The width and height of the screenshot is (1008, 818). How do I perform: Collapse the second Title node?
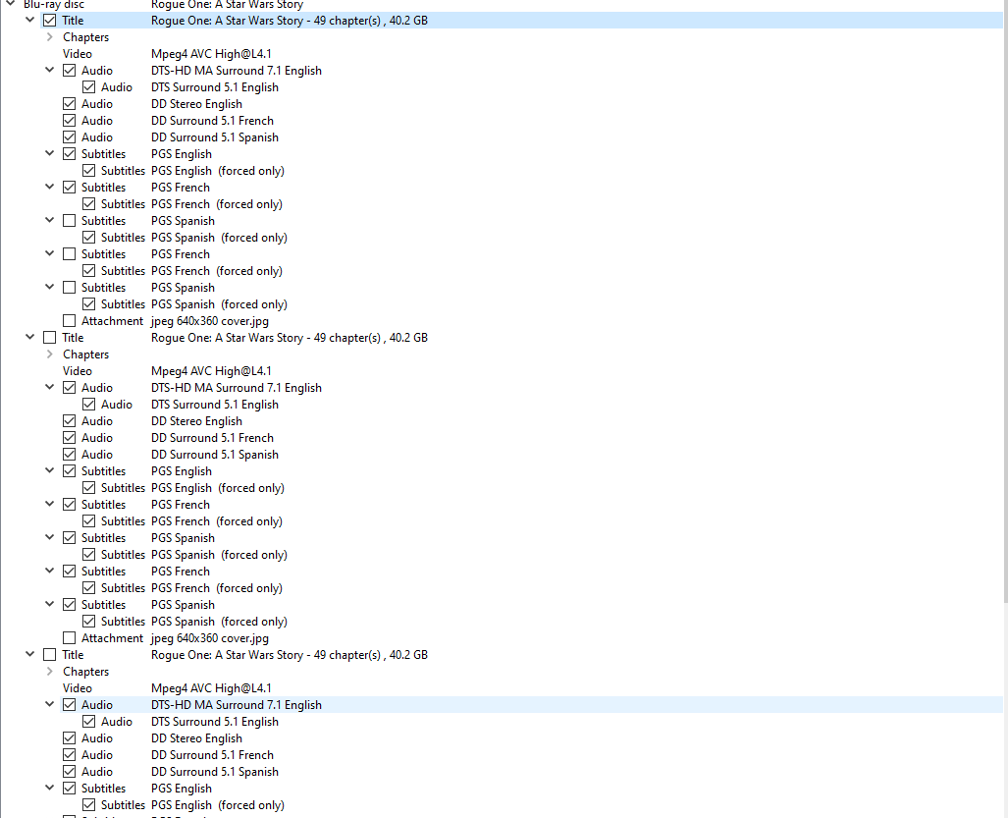click(x=29, y=337)
